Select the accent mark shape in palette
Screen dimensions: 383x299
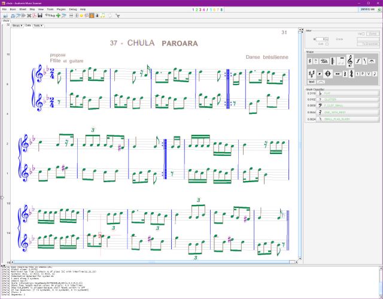pyautogui.click(x=315, y=61)
